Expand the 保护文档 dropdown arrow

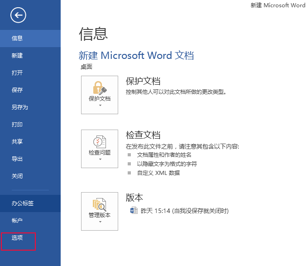click(100, 106)
